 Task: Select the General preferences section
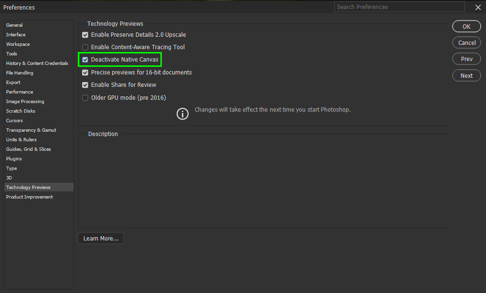pos(14,25)
